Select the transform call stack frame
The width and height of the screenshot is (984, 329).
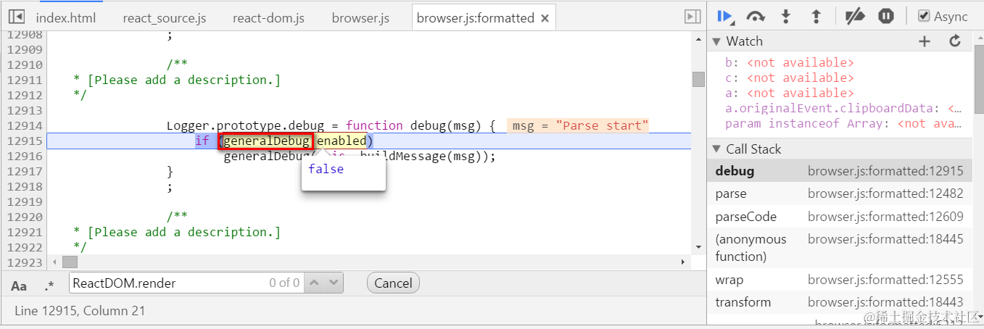click(x=839, y=302)
